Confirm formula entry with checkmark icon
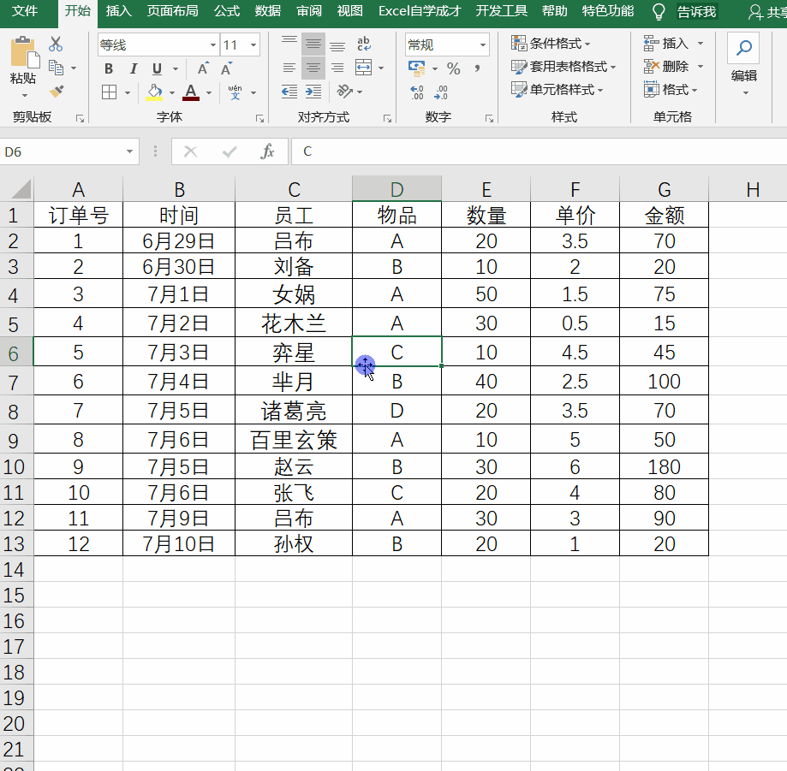787x771 pixels. tap(230, 151)
